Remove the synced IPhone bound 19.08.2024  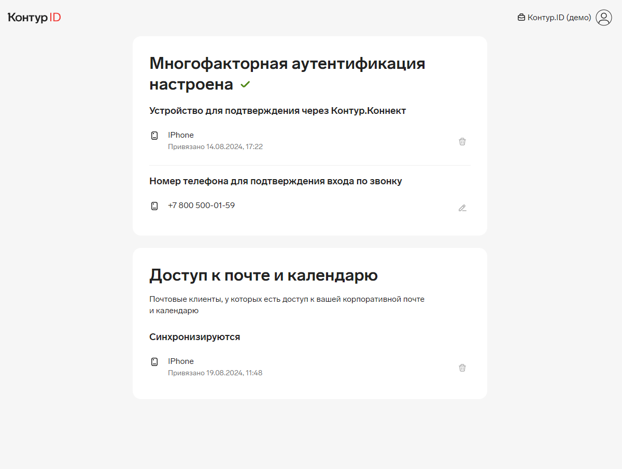462,368
